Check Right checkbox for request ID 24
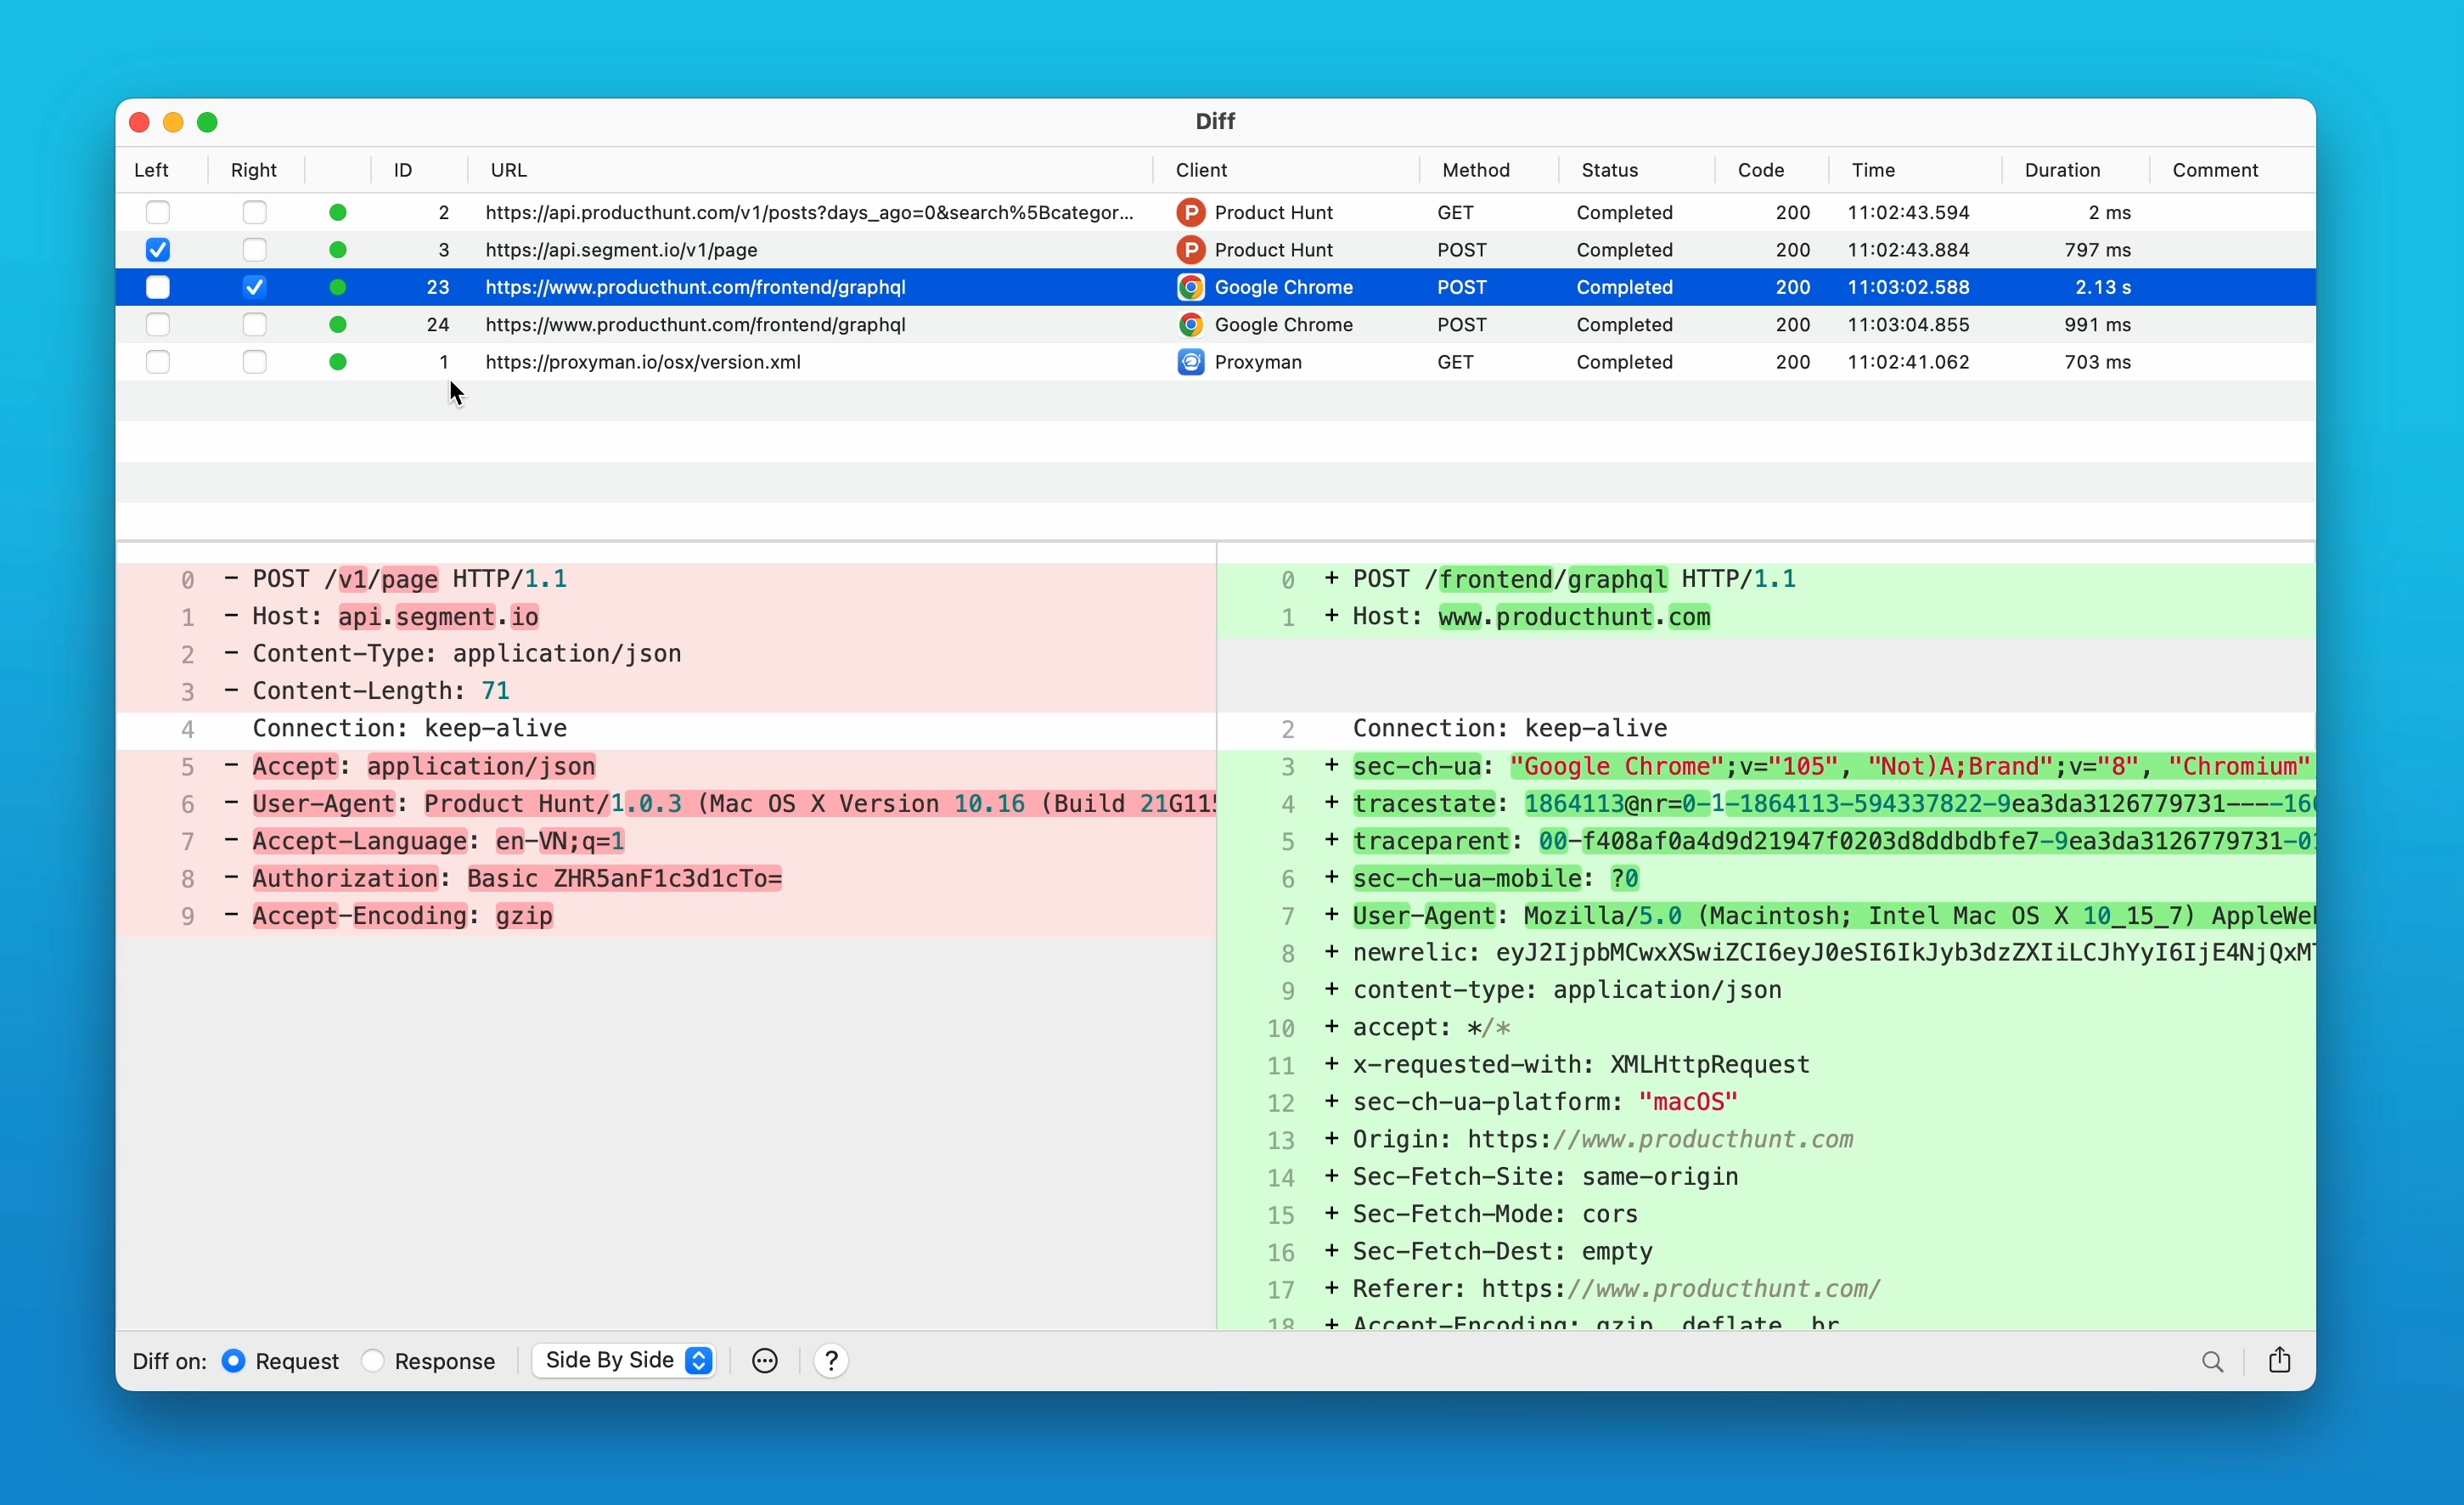The height and width of the screenshot is (1505, 2464). 255,324
